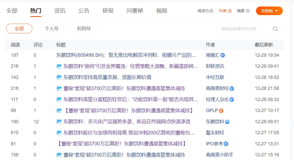
Task: Switch to the 视频 tab
Action: click(x=162, y=11)
